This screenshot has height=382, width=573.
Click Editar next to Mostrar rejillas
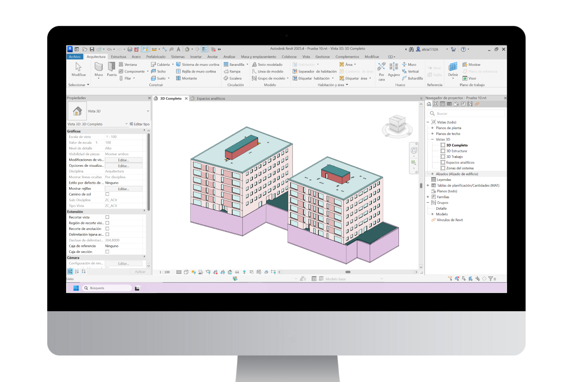tap(124, 189)
